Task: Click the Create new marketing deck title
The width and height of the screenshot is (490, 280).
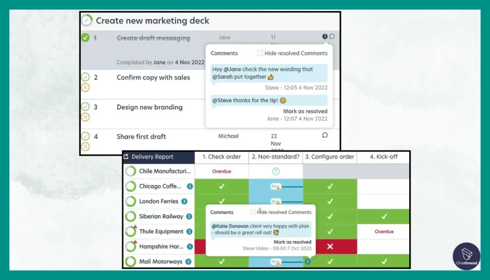Action: [x=153, y=21]
